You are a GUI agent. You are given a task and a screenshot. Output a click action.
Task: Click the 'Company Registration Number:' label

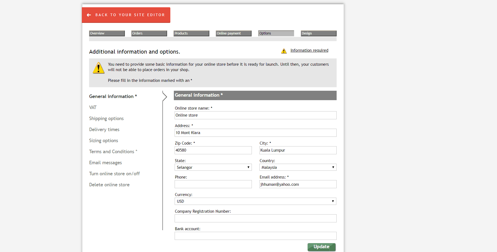203,211
